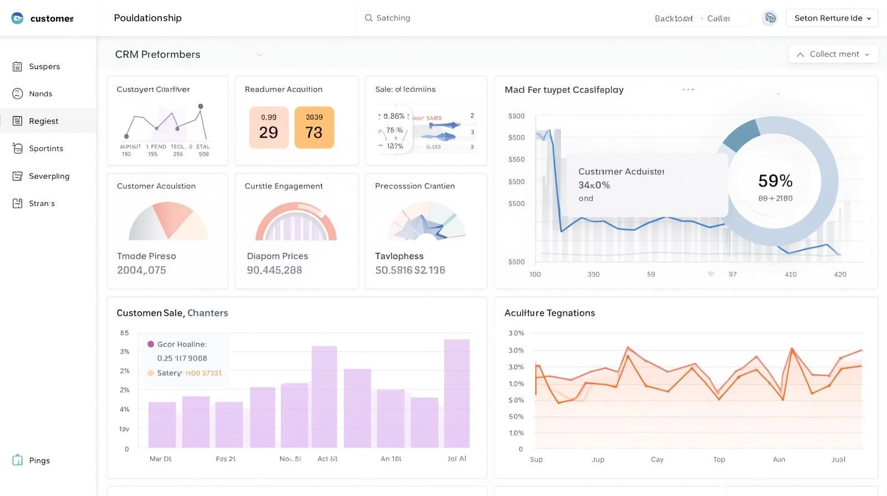Click the Tavlophess label
The width and height of the screenshot is (887, 496).
coord(399,256)
